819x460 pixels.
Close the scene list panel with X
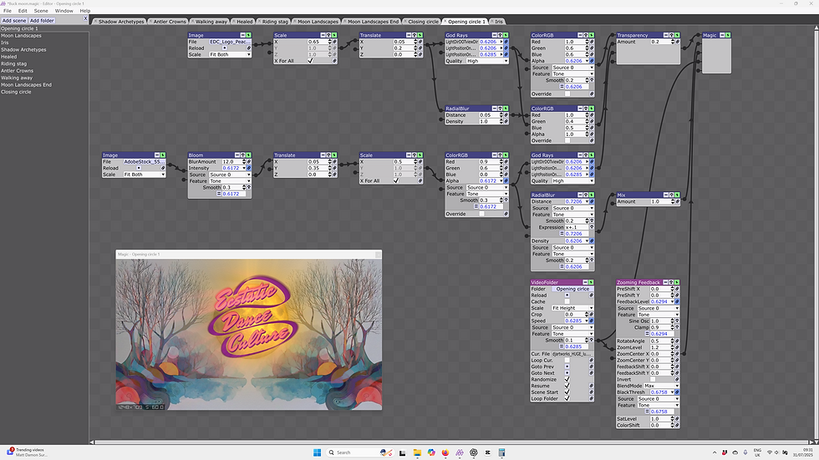click(x=85, y=18)
